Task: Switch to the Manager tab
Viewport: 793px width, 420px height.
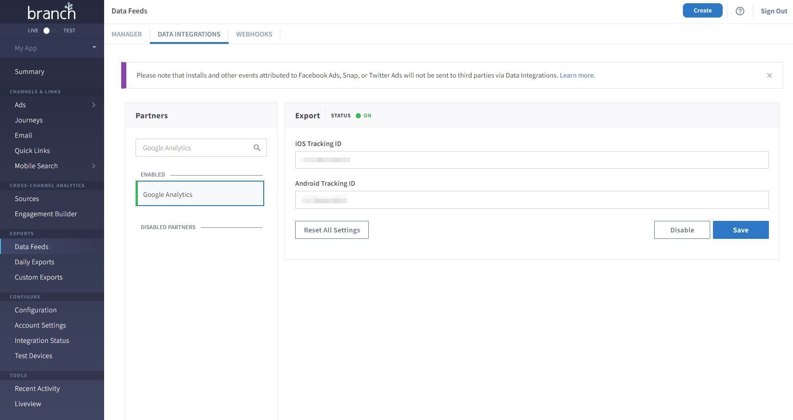Action: tap(127, 34)
